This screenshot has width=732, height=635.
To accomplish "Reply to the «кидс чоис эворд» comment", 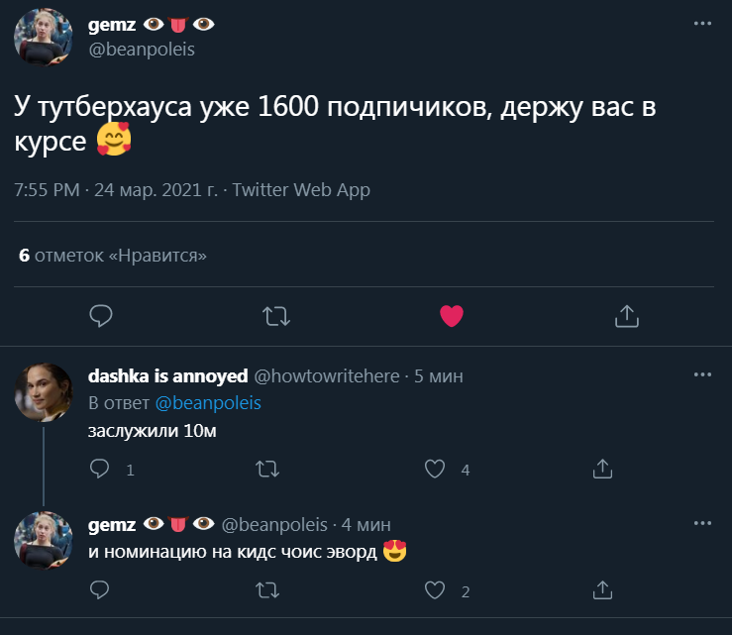I will pyautogui.click(x=100, y=590).
